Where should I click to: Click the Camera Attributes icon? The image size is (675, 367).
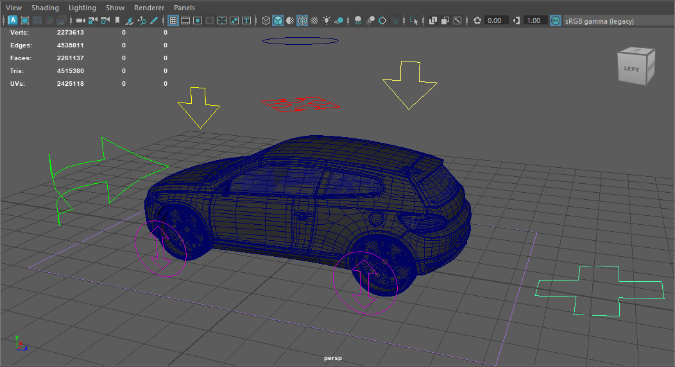[103, 20]
